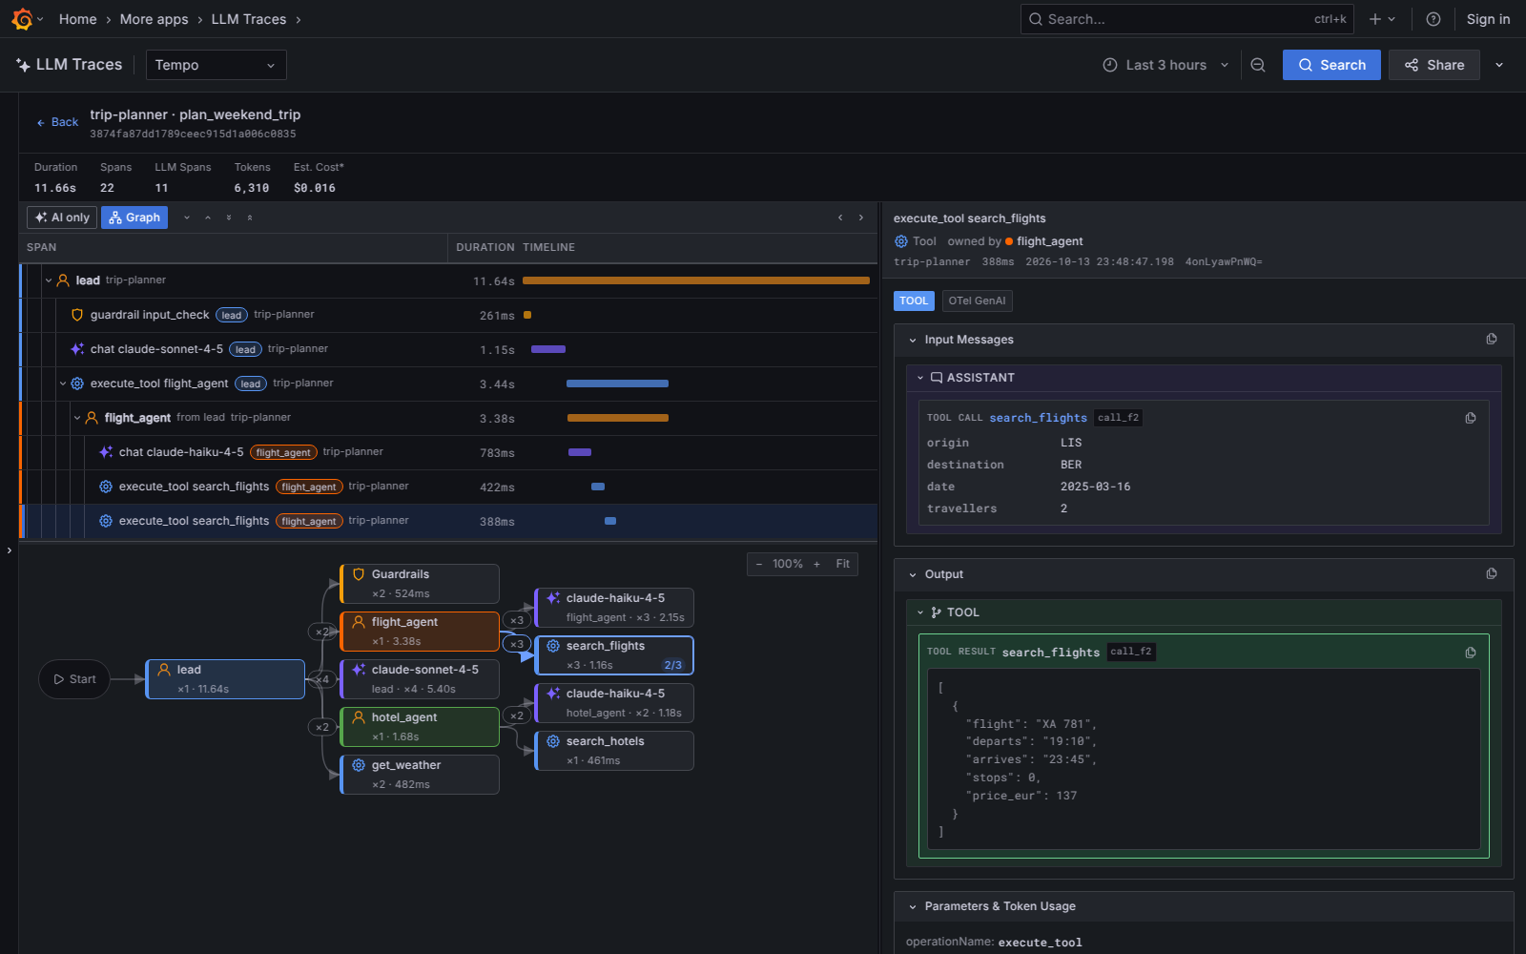1526x954 pixels.
Task: Click the lead span timeline bar
Action: coord(696,280)
